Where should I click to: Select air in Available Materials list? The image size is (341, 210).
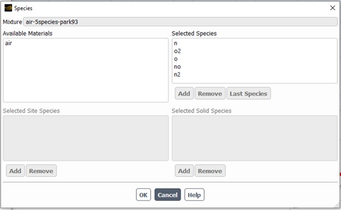click(9, 43)
